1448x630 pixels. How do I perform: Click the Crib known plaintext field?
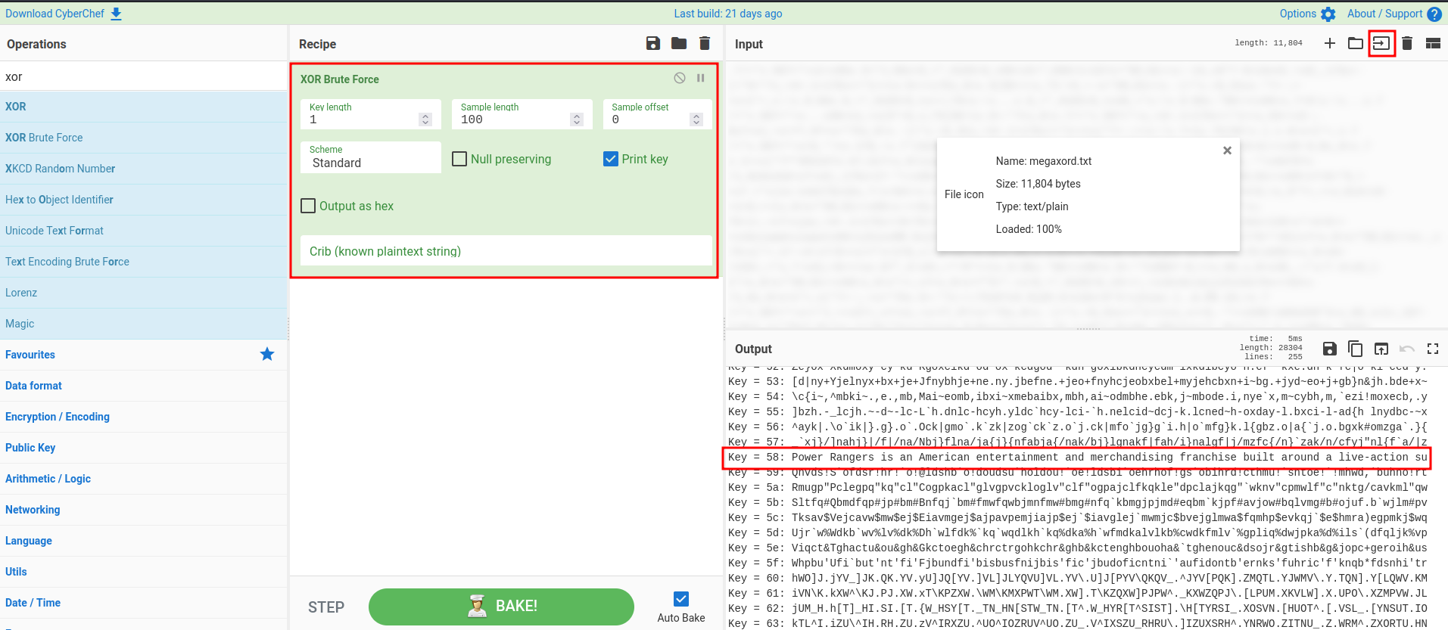pyautogui.click(x=506, y=250)
